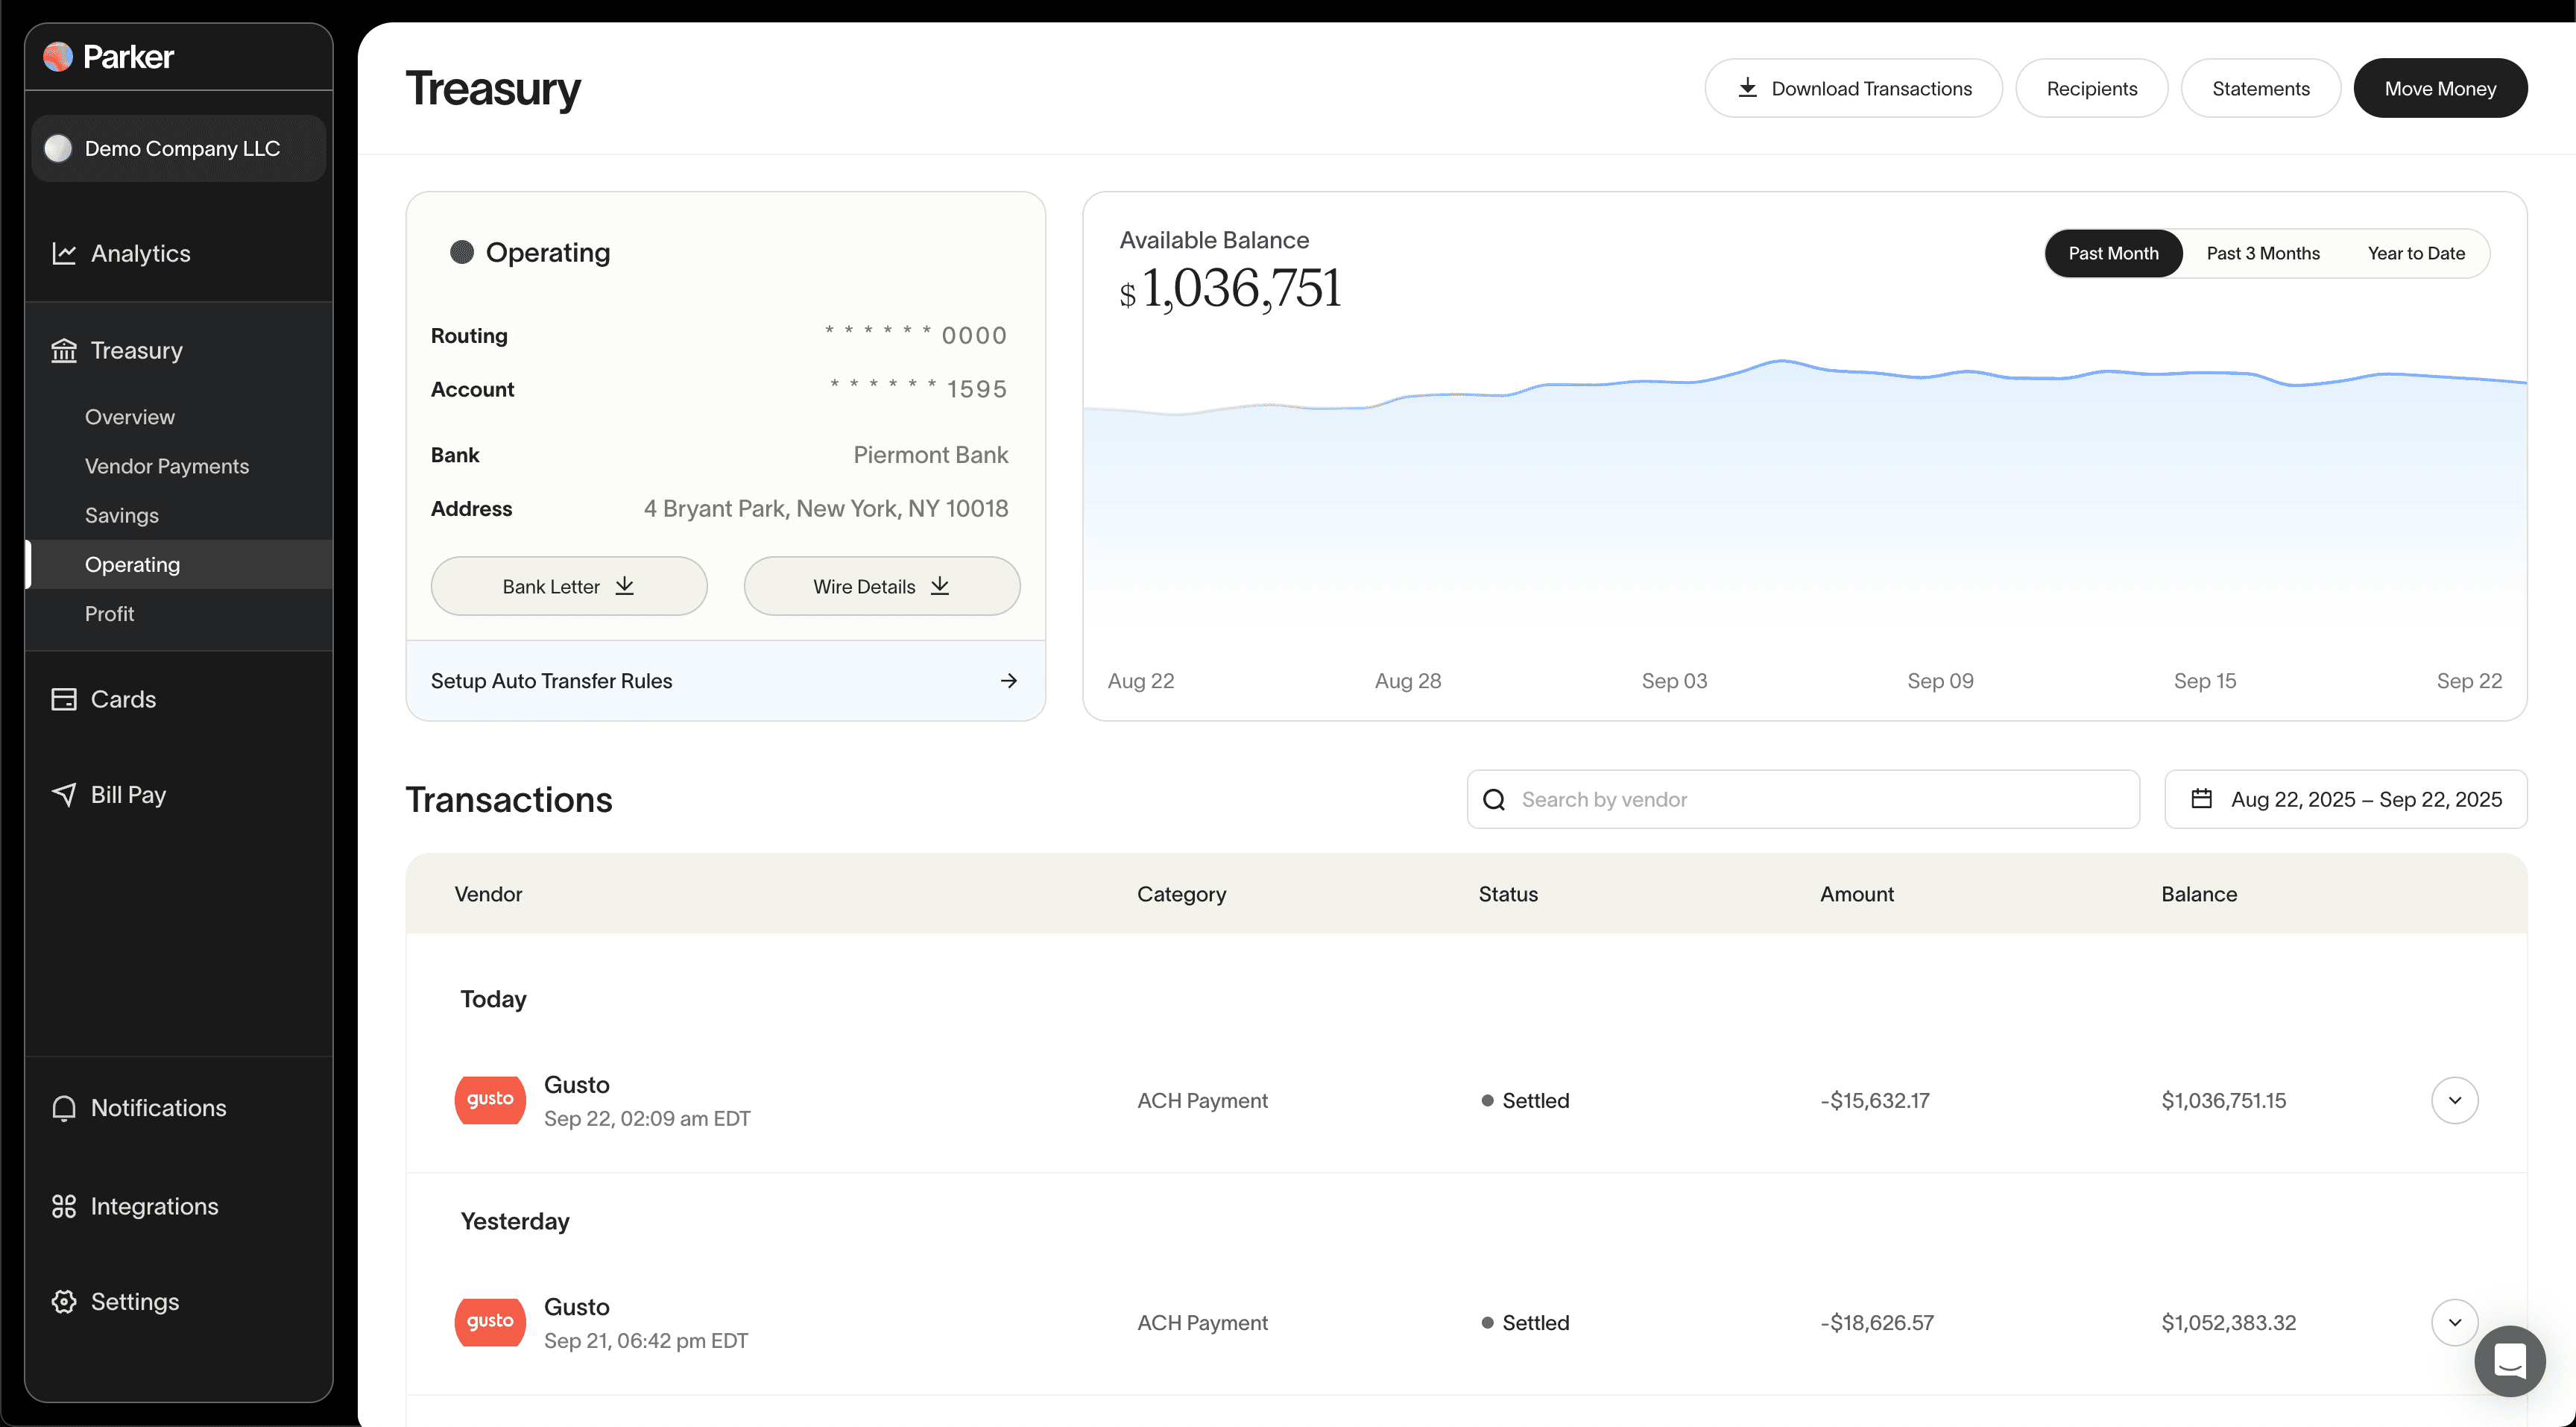Viewport: 2576px width, 1427px height.
Task: Click the Move Money button
Action: pyautogui.click(x=2439, y=88)
